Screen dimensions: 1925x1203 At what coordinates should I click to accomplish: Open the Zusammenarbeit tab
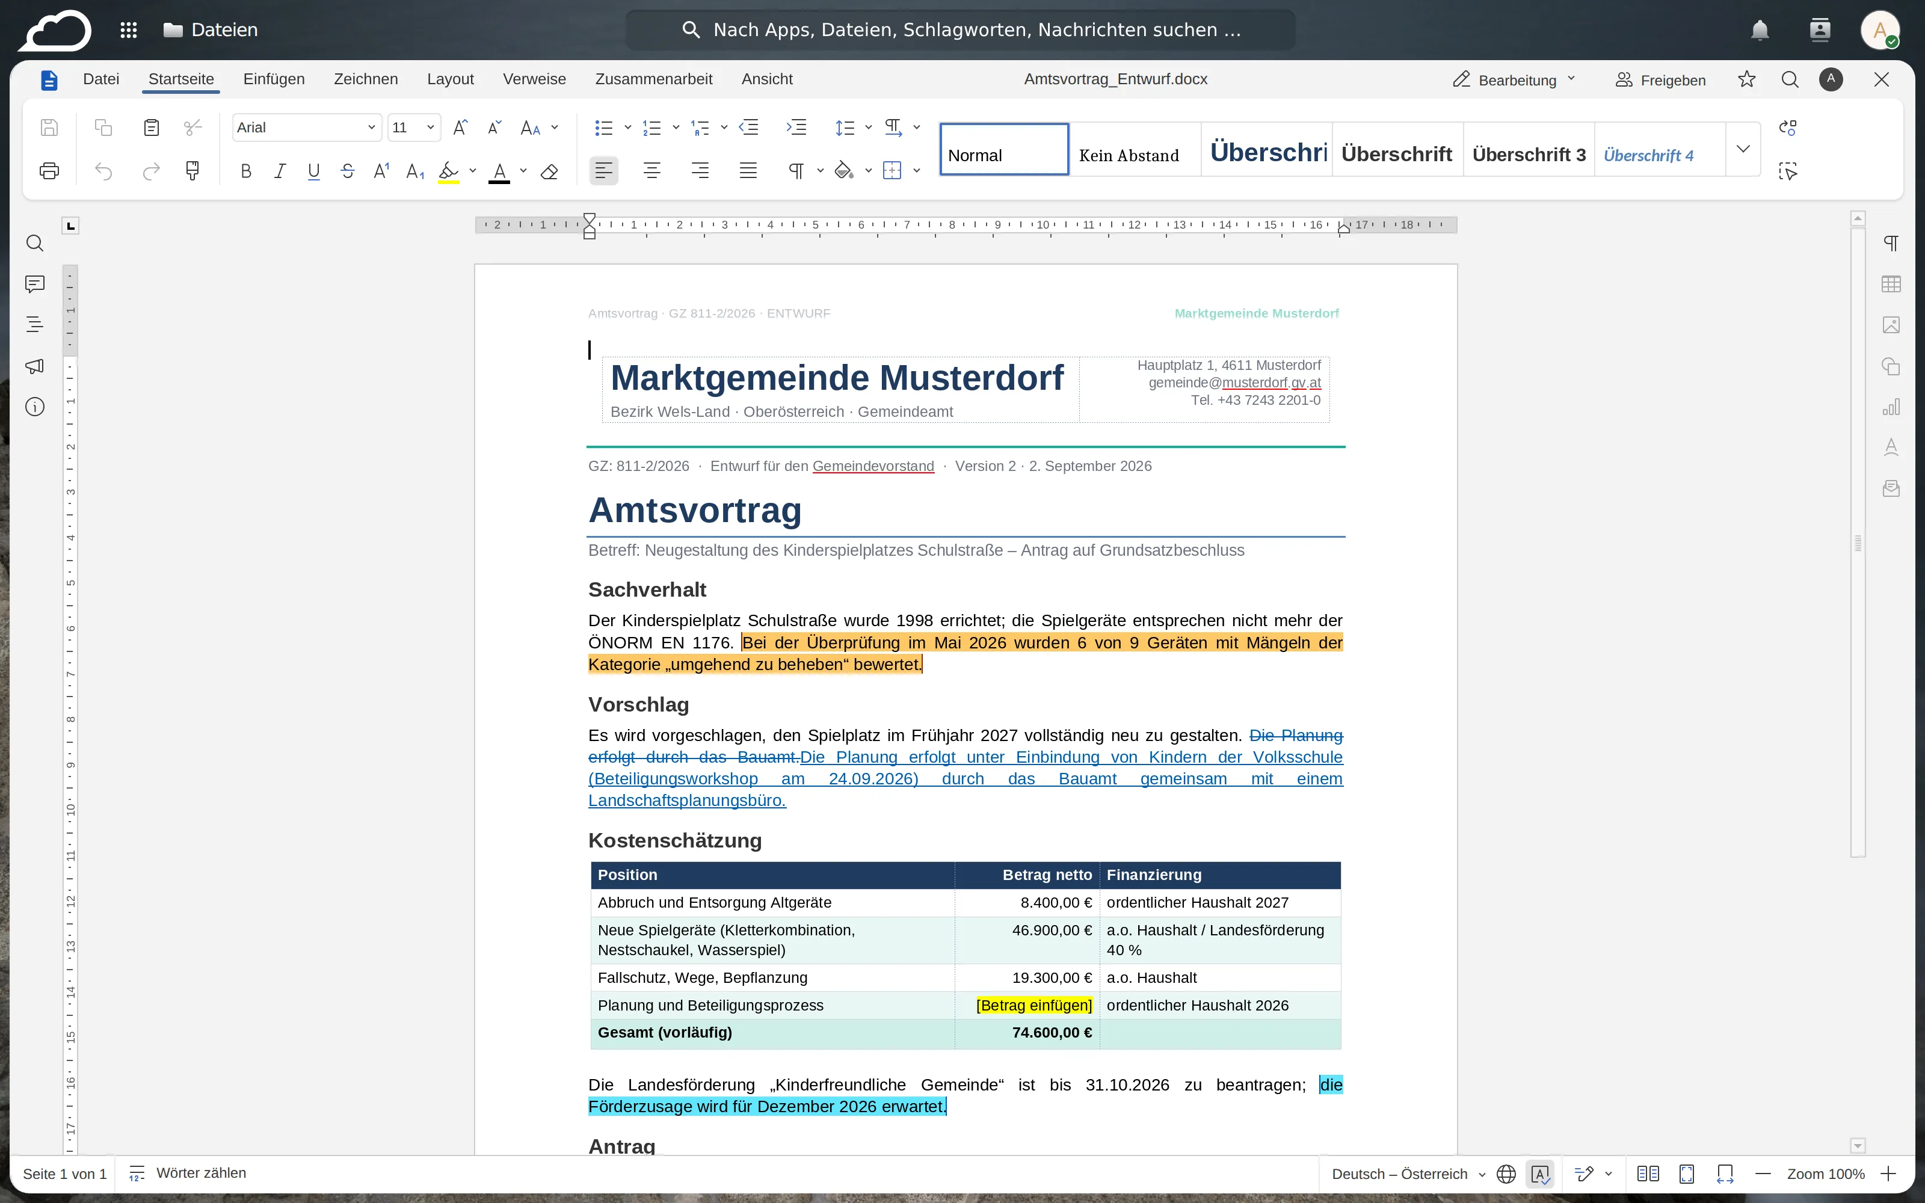(653, 79)
